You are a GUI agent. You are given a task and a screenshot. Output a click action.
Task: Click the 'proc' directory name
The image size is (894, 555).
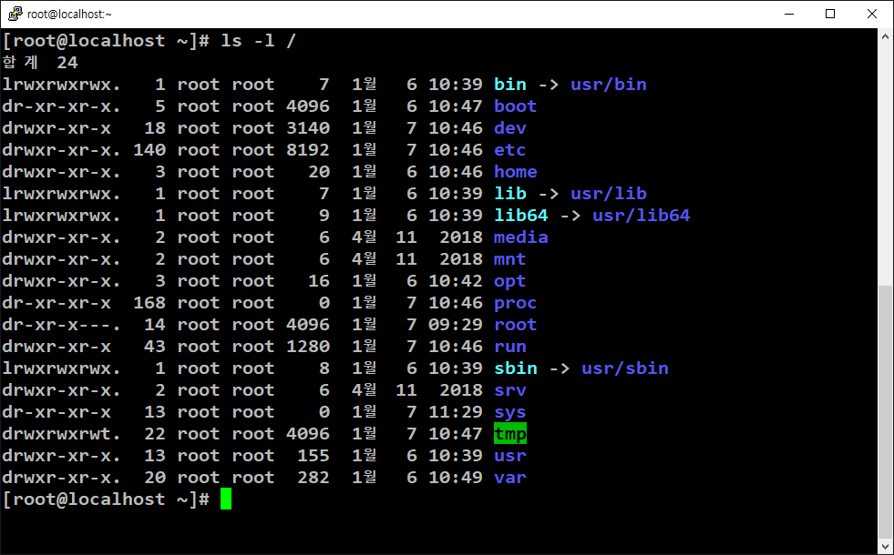pyautogui.click(x=515, y=303)
